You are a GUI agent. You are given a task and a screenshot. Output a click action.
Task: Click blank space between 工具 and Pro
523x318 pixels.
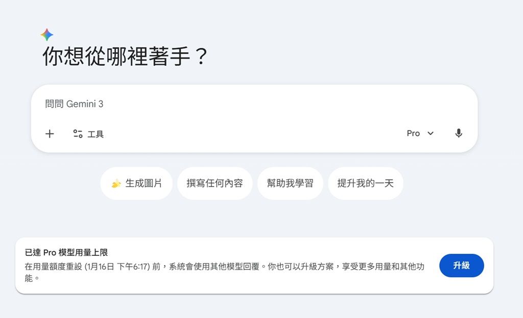[x=255, y=134]
